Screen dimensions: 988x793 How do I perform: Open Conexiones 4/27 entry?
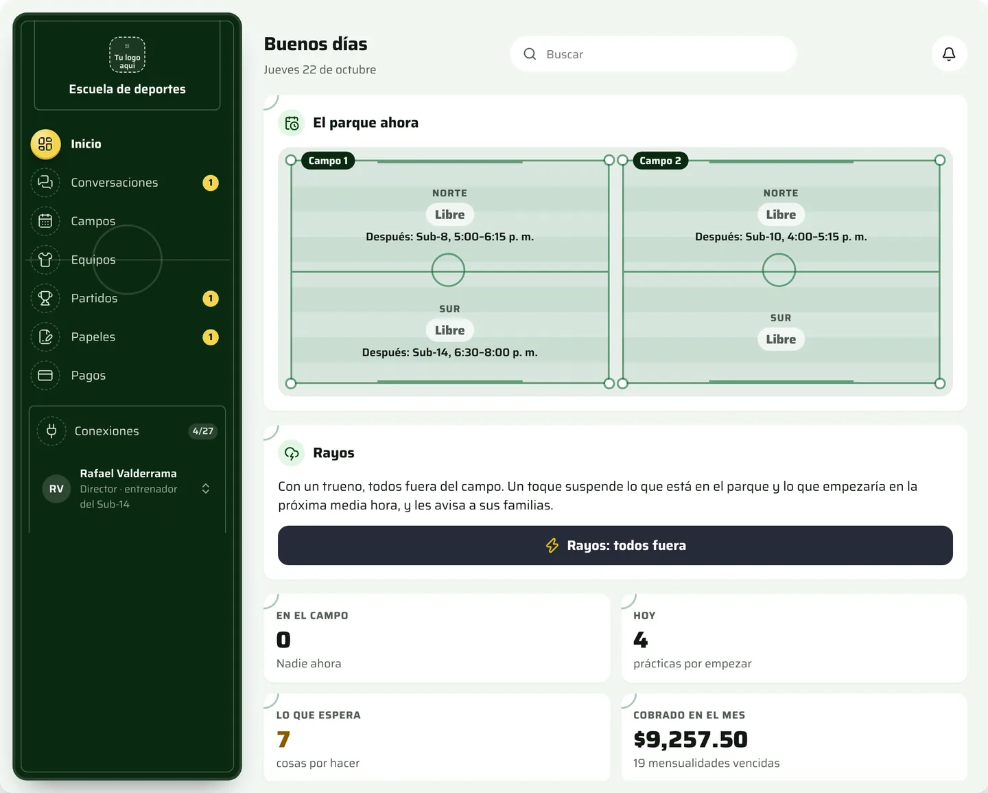128,431
